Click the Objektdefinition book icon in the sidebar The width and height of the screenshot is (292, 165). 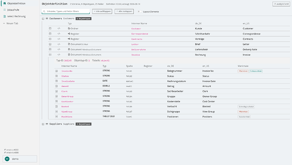click(5, 3)
